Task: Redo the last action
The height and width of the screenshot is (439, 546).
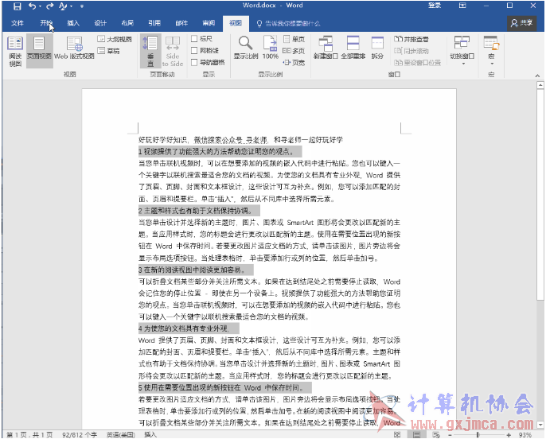Action: [x=50, y=6]
